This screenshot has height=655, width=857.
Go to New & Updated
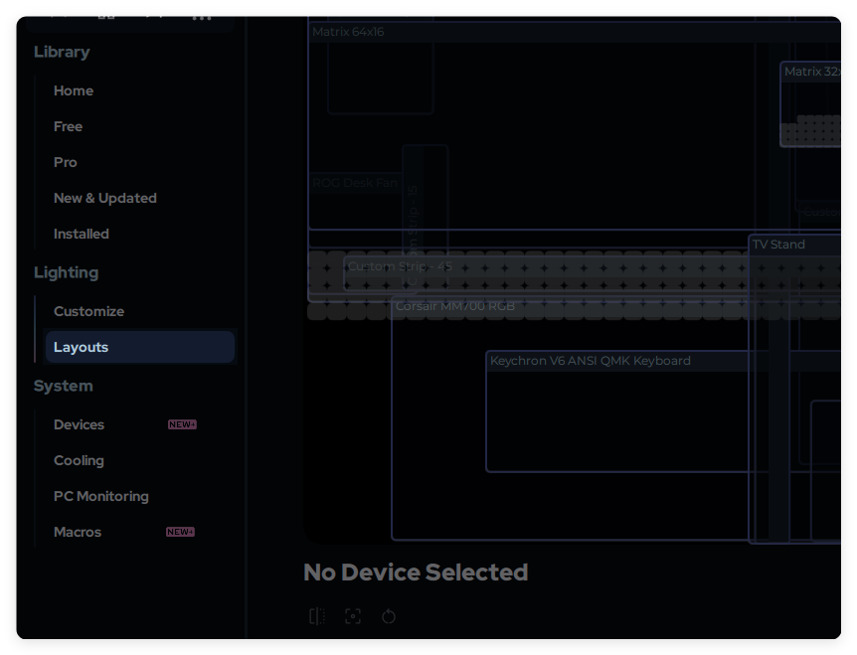click(105, 198)
